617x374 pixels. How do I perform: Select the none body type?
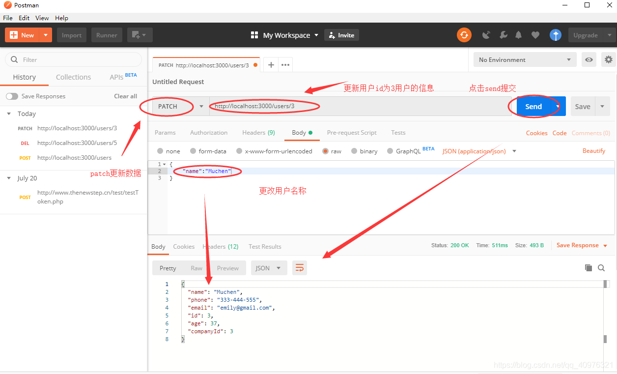pyautogui.click(x=160, y=151)
